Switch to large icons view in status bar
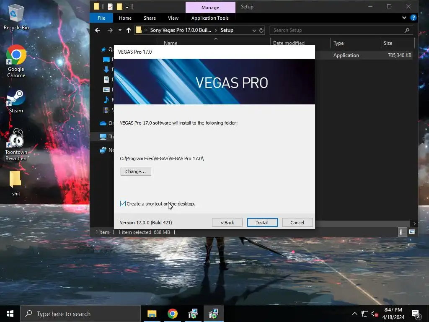 [x=411, y=232]
